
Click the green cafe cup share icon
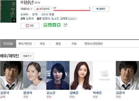(50, 25)
